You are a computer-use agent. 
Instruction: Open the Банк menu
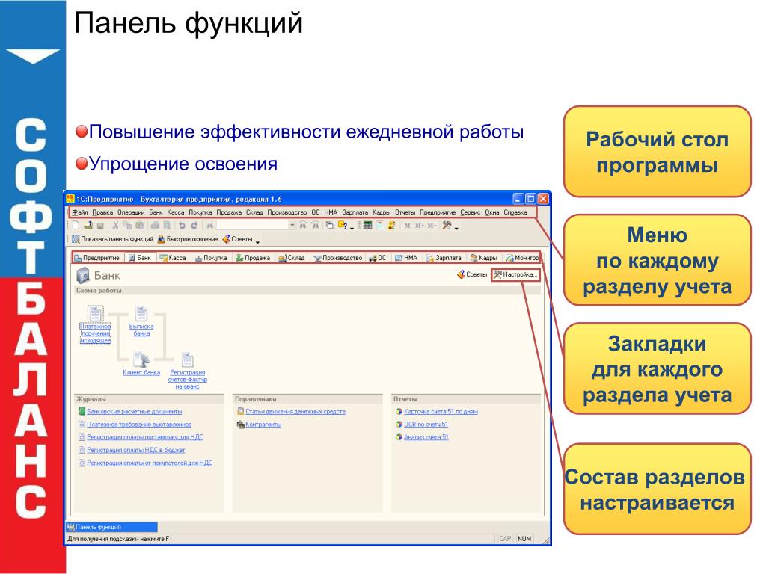point(156,212)
